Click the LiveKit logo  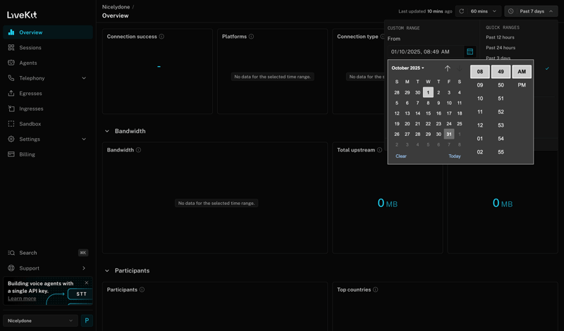point(22,15)
